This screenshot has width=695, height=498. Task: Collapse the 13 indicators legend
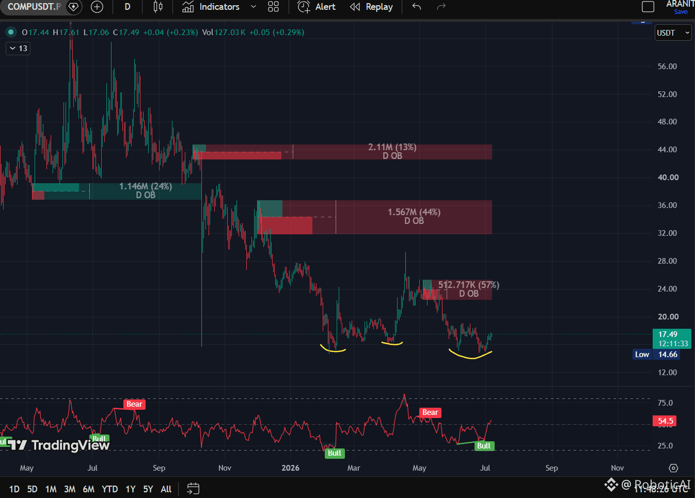coord(18,49)
